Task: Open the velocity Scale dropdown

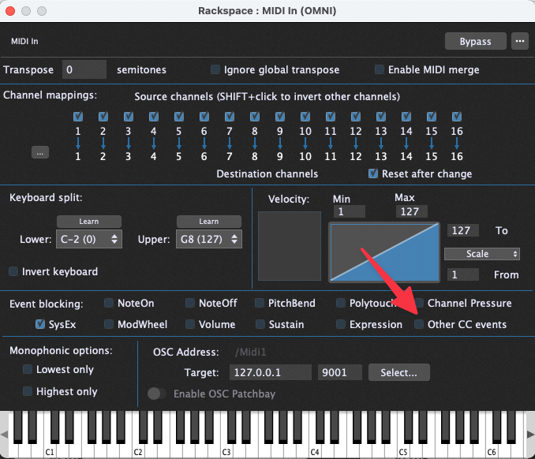Action: coord(481,254)
